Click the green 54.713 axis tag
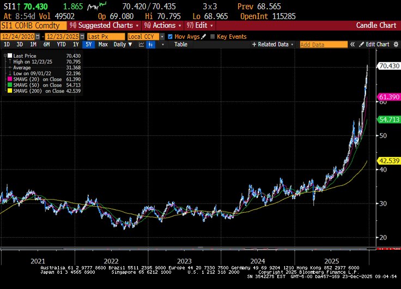 (389, 119)
